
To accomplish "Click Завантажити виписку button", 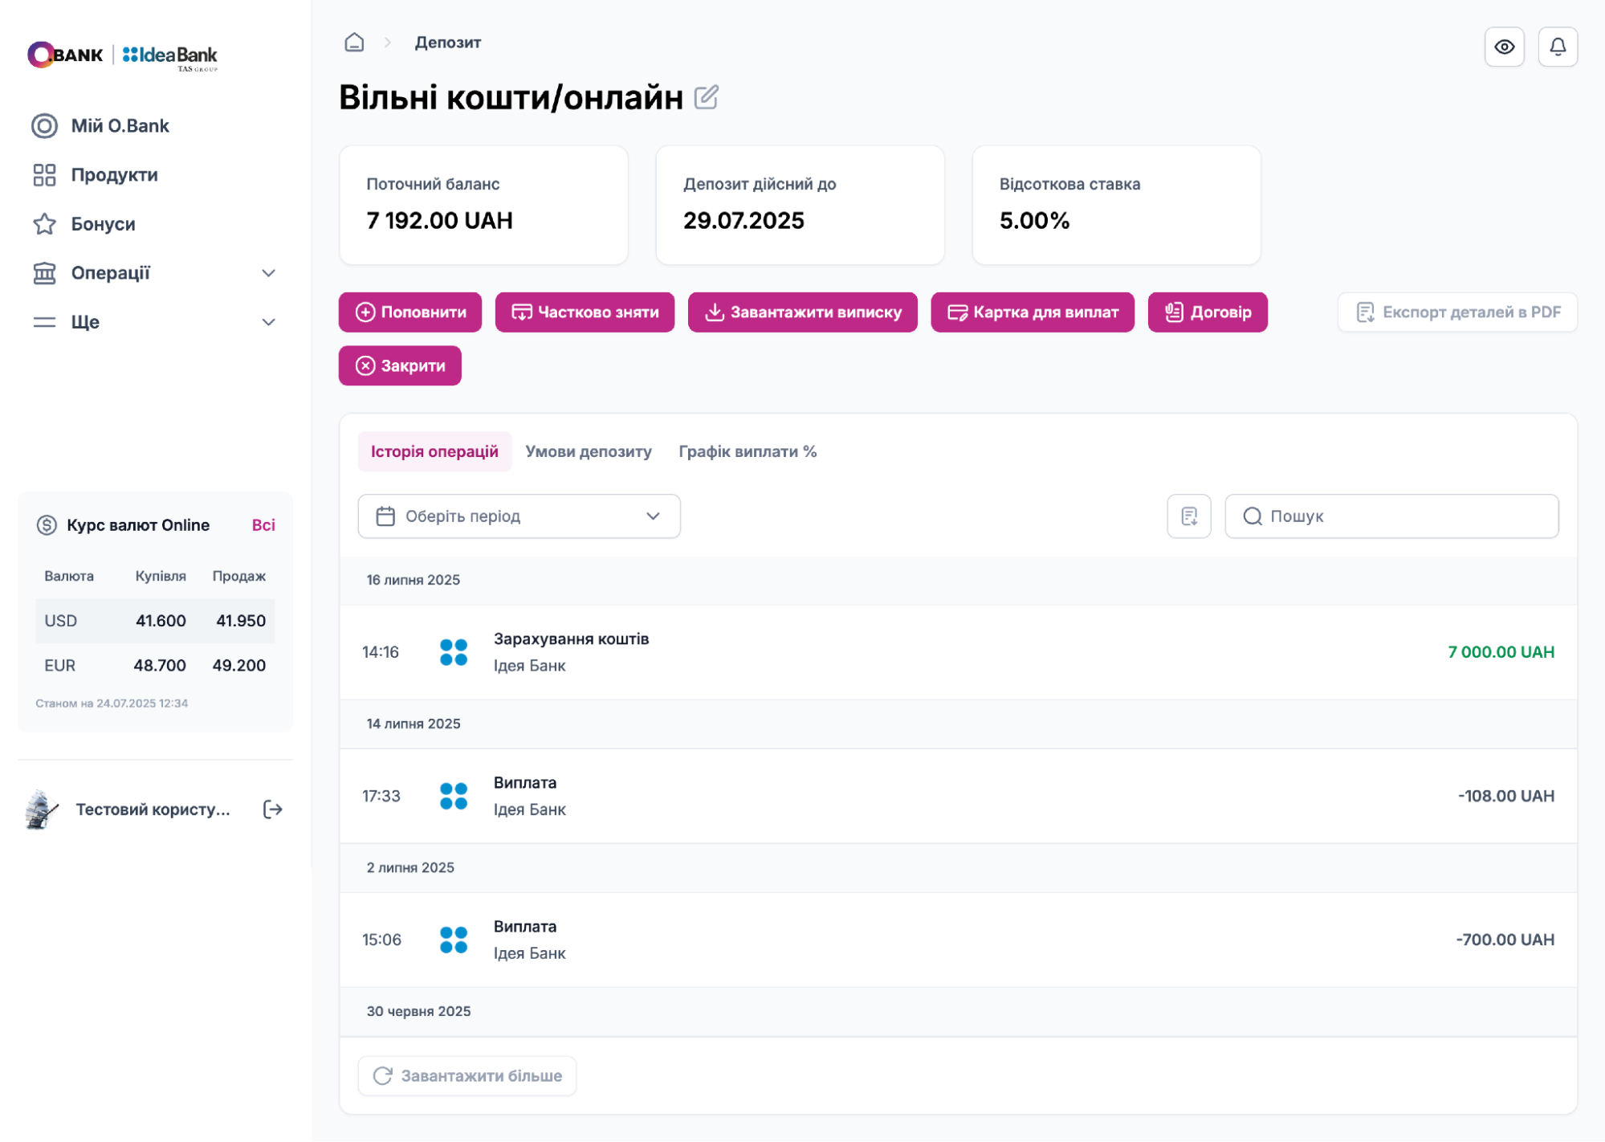I will [x=802, y=312].
